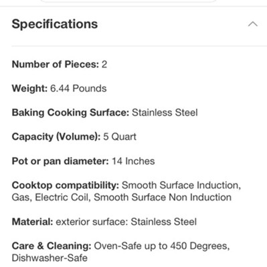This screenshot has width=267, height=267.
Task: Click the Baking Cooking Surface label
Action: 70,113
